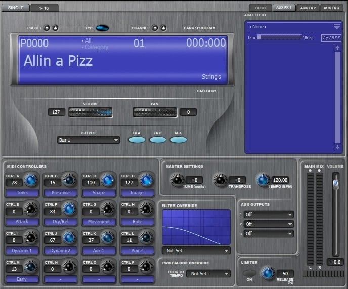
Task: Switch to the 1-16 tab
Action: click(x=45, y=8)
